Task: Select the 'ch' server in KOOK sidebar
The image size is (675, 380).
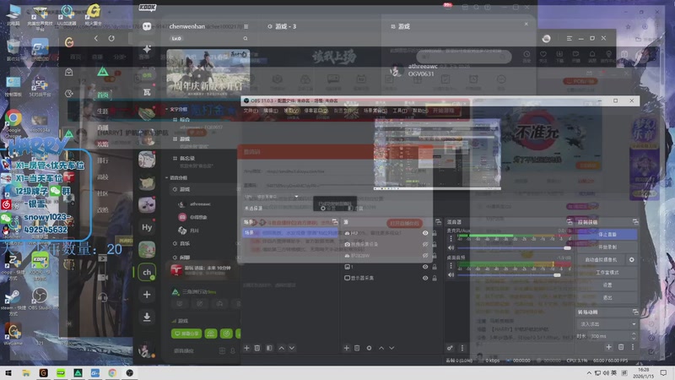Action: 147,272
